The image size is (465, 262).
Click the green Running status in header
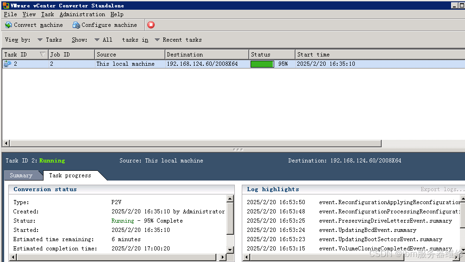click(x=52, y=160)
